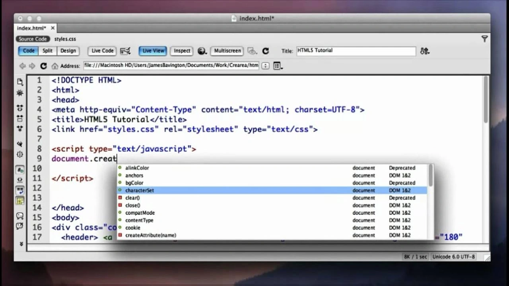Click the Balance Braces icon
509x286 pixels.
pos(20,155)
